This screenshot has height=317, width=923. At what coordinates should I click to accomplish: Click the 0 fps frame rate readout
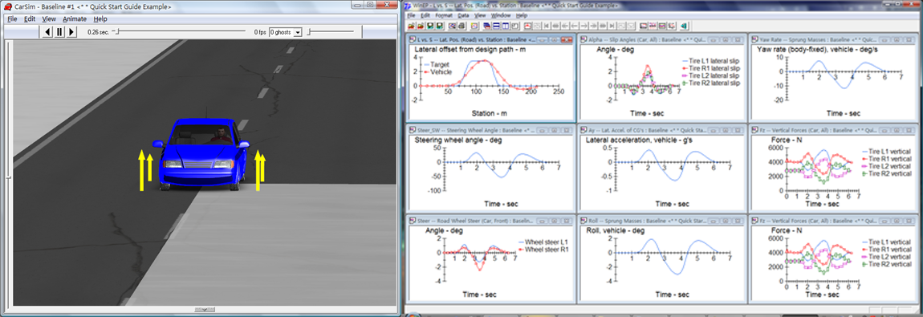tap(259, 32)
